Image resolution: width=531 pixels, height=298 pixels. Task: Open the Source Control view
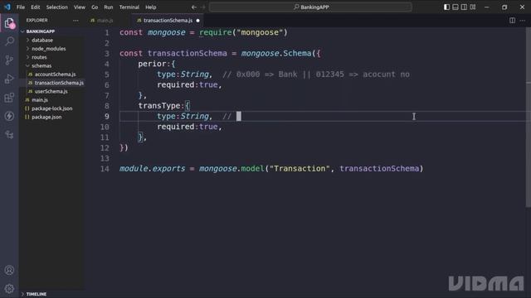(x=9, y=60)
